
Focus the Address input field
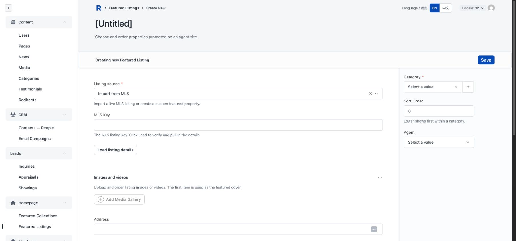(x=238, y=229)
